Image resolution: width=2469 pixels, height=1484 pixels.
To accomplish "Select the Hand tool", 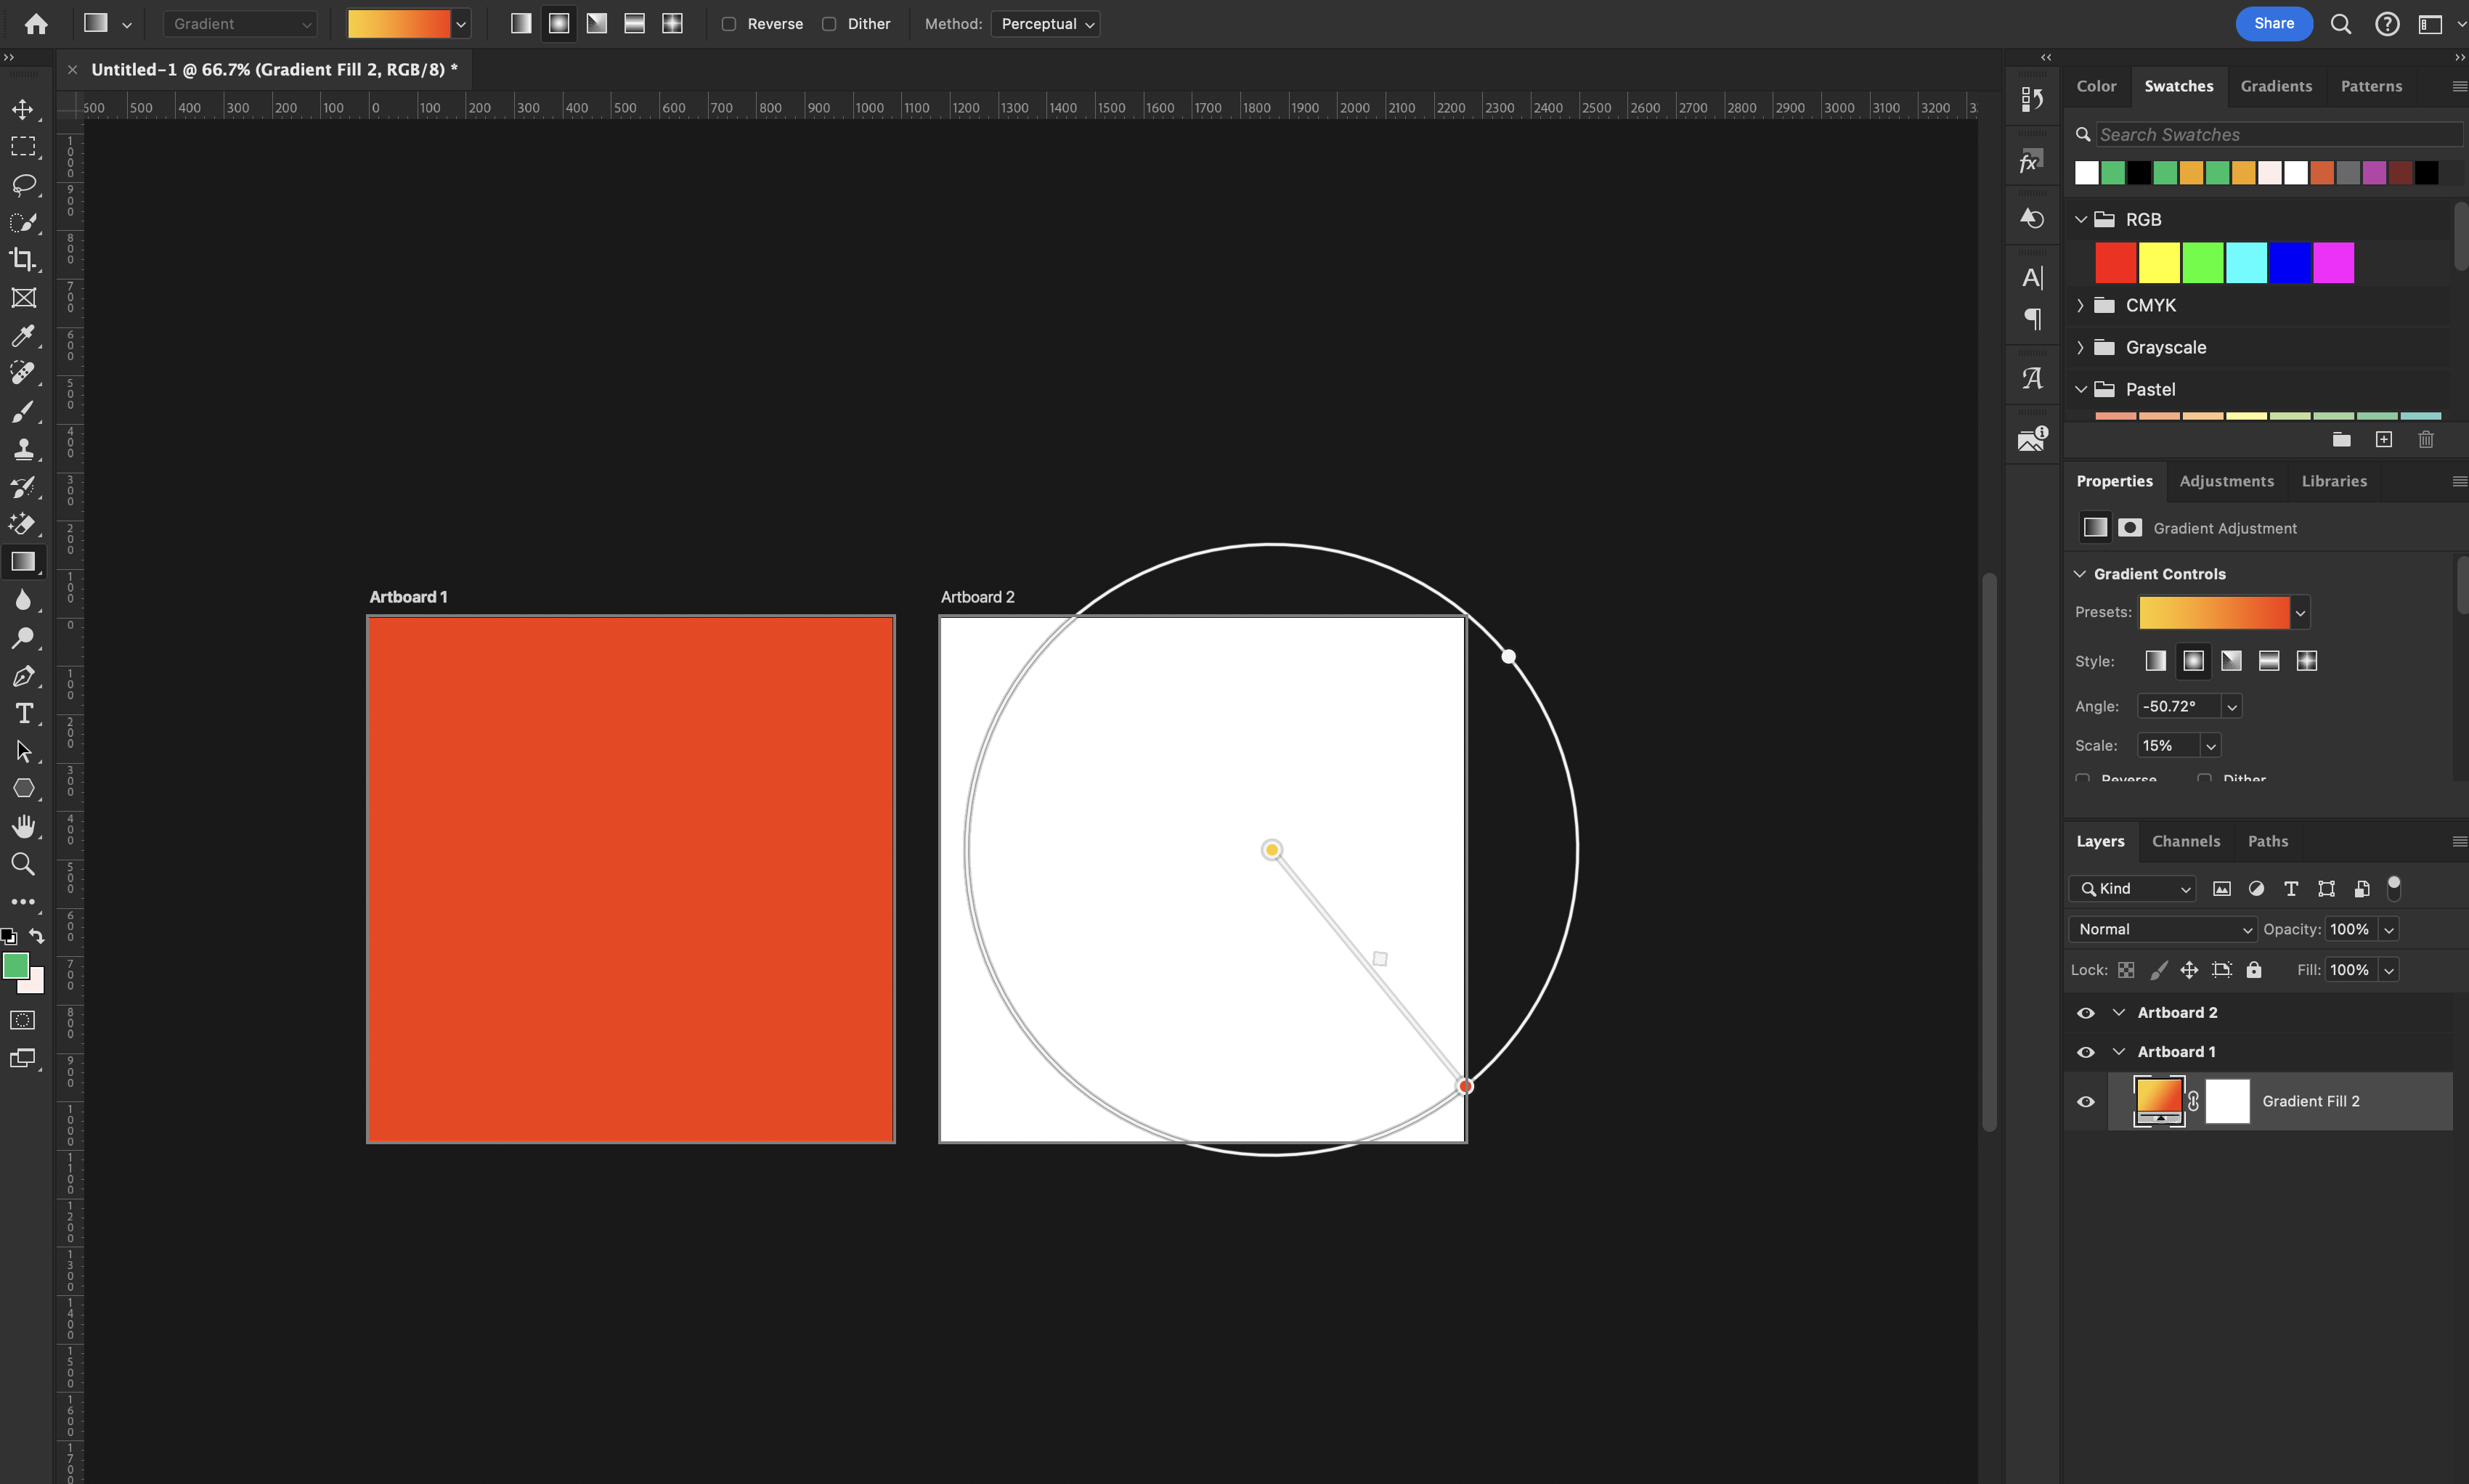I will [x=23, y=825].
